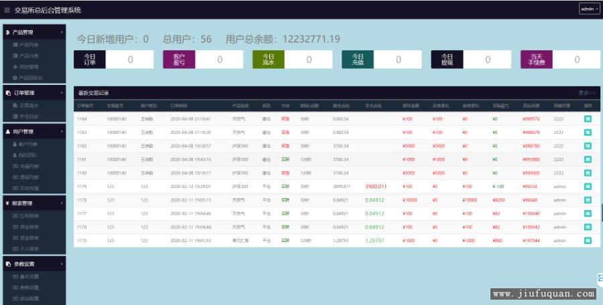
Task: Open 产品分类 in the sidebar
Action: pyautogui.click(x=25, y=56)
